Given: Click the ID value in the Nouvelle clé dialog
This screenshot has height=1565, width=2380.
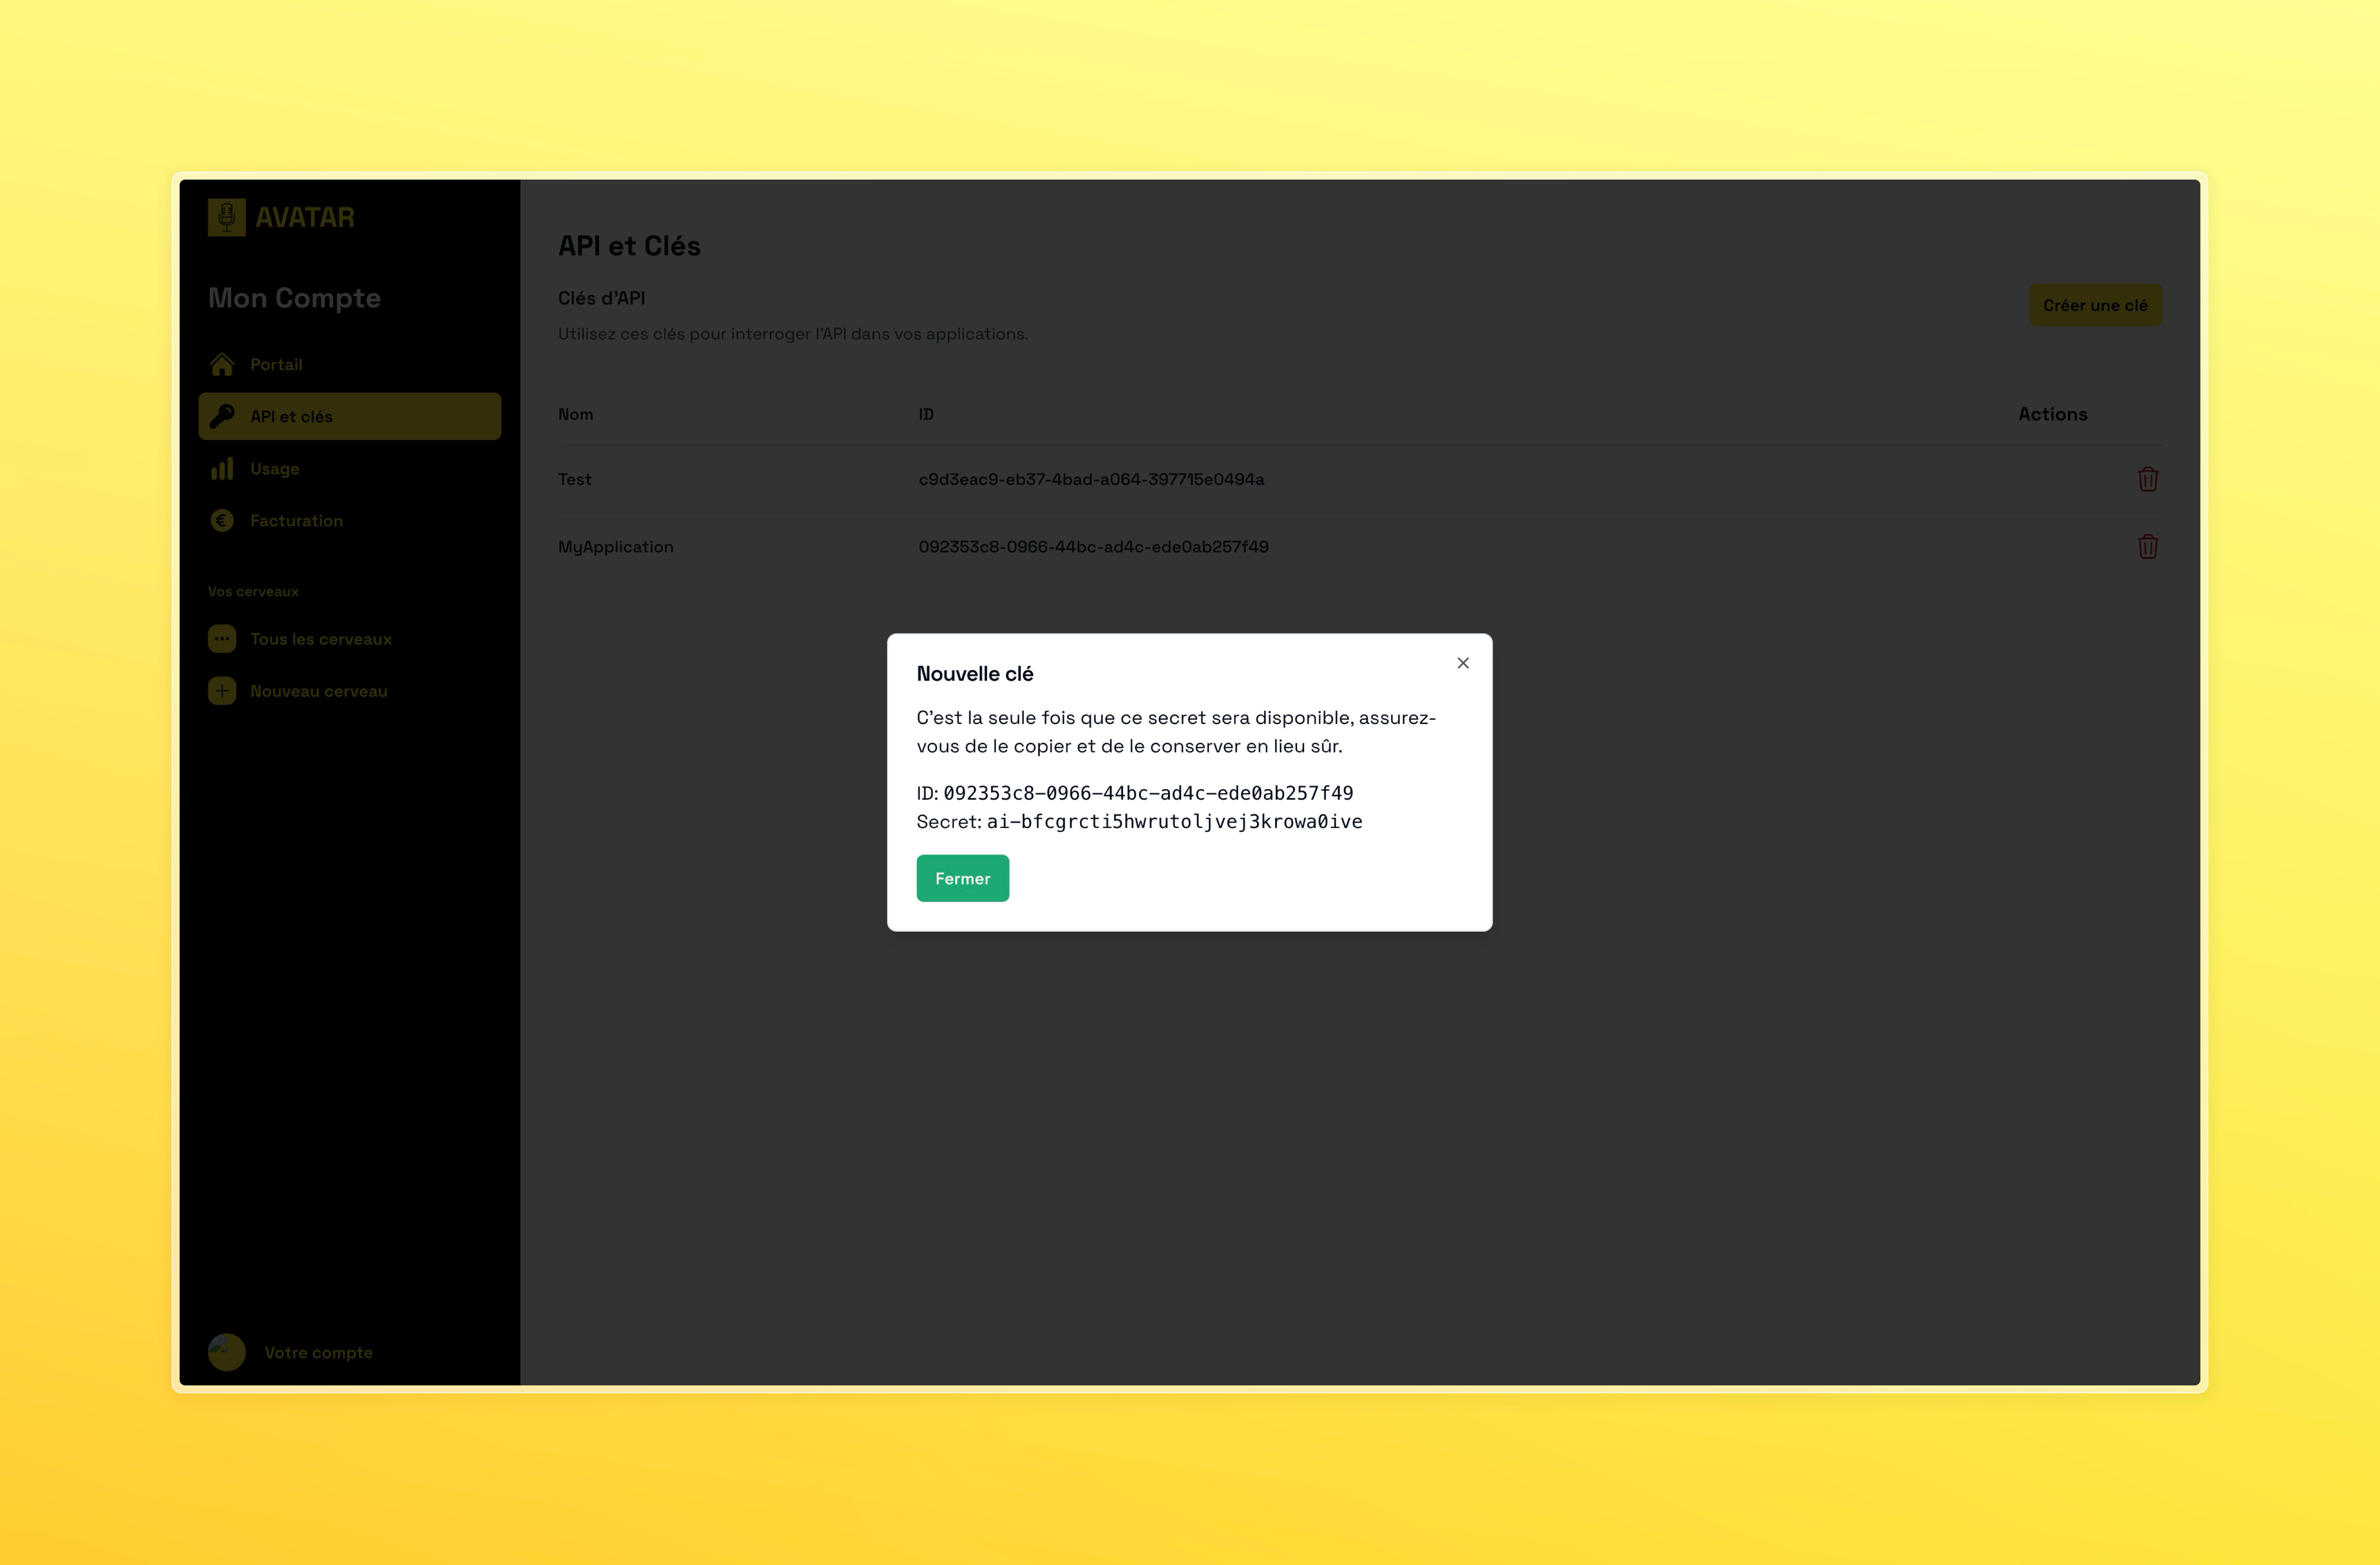Looking at the screenshot, I should point(1148,793).
